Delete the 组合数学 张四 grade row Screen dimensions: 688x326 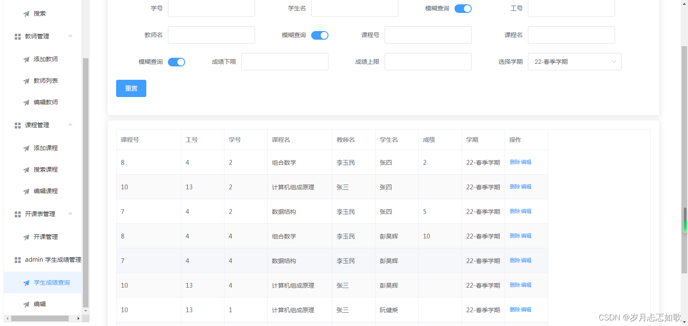click(x=515, y=162)
